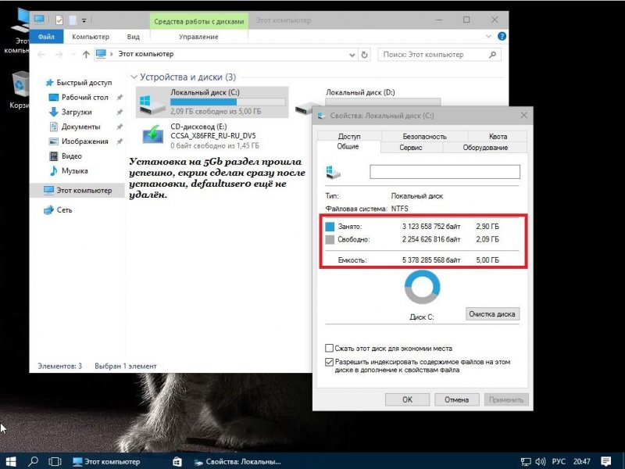Click the Properties quick access toolbar icon
The width and height of the screenshot is (625, 469).
click(x=59, y=20)
